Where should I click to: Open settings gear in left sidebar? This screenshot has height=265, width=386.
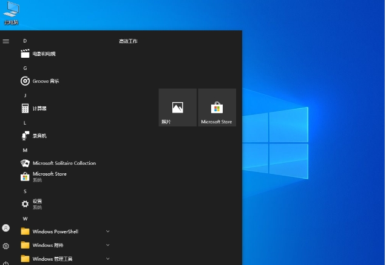(6, 246)
